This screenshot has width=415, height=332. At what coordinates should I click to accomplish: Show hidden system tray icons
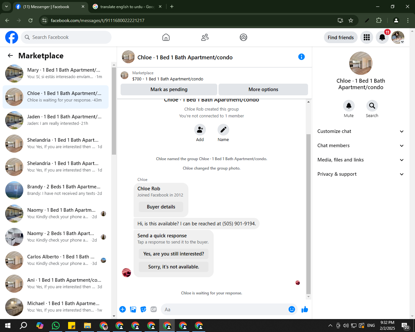pyautogui.click(x=330, y=326)
